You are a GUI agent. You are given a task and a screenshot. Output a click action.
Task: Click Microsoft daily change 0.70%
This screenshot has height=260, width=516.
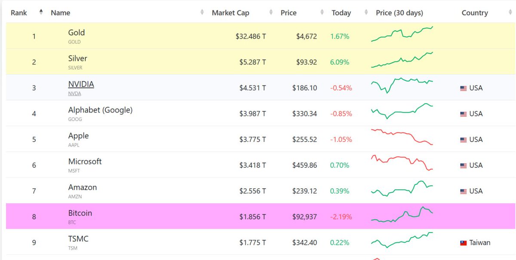click(340, 165)
